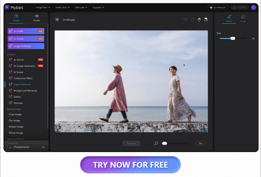This screenshot has height=177, width=261.
Task: Open the user profile avatar
Action: tap(253, 7)
